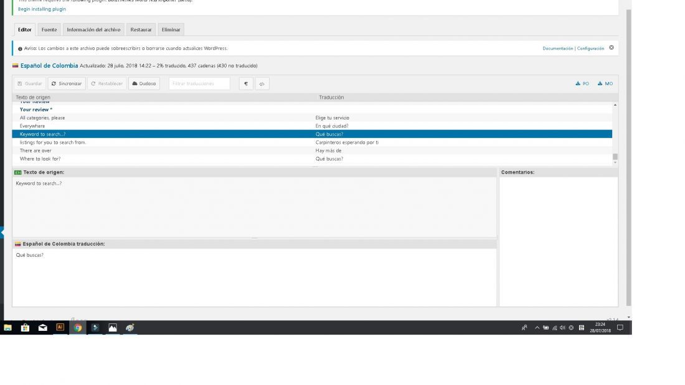Download the PO file

point(582,83)
